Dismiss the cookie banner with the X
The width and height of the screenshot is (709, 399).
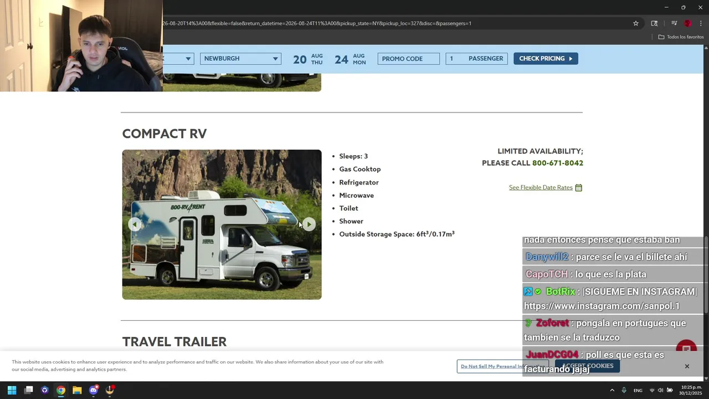pyautogui.click(x=687, y=366)
